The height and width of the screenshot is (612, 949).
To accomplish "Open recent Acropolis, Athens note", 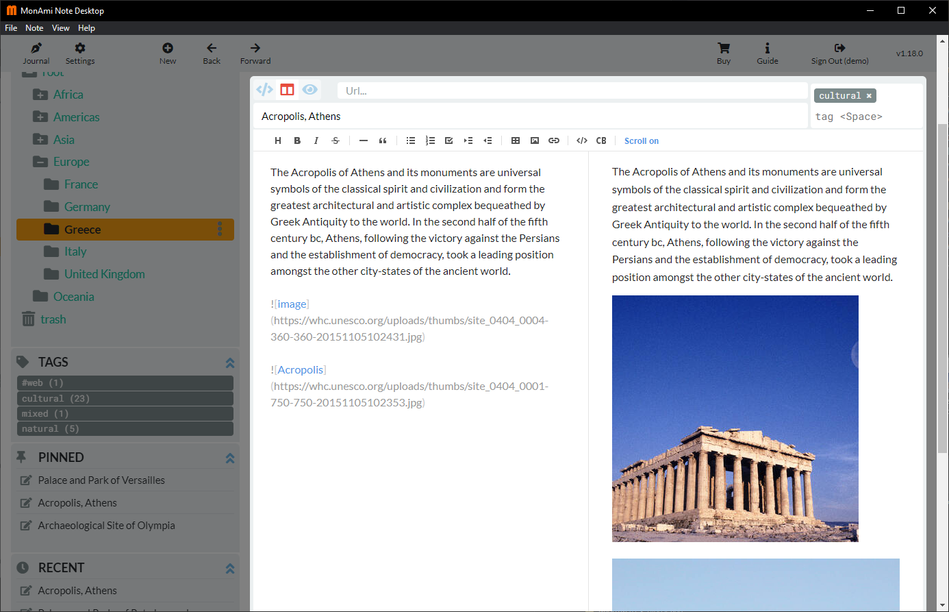I will click(x=77, y=591).
